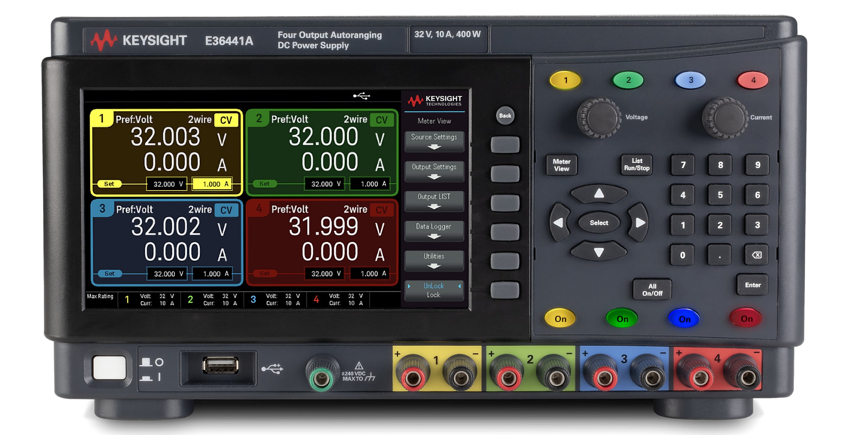Tap the hardware softkey beside Data Logger
Viewport: 849px width, 435px height.
tap(505, 232)
